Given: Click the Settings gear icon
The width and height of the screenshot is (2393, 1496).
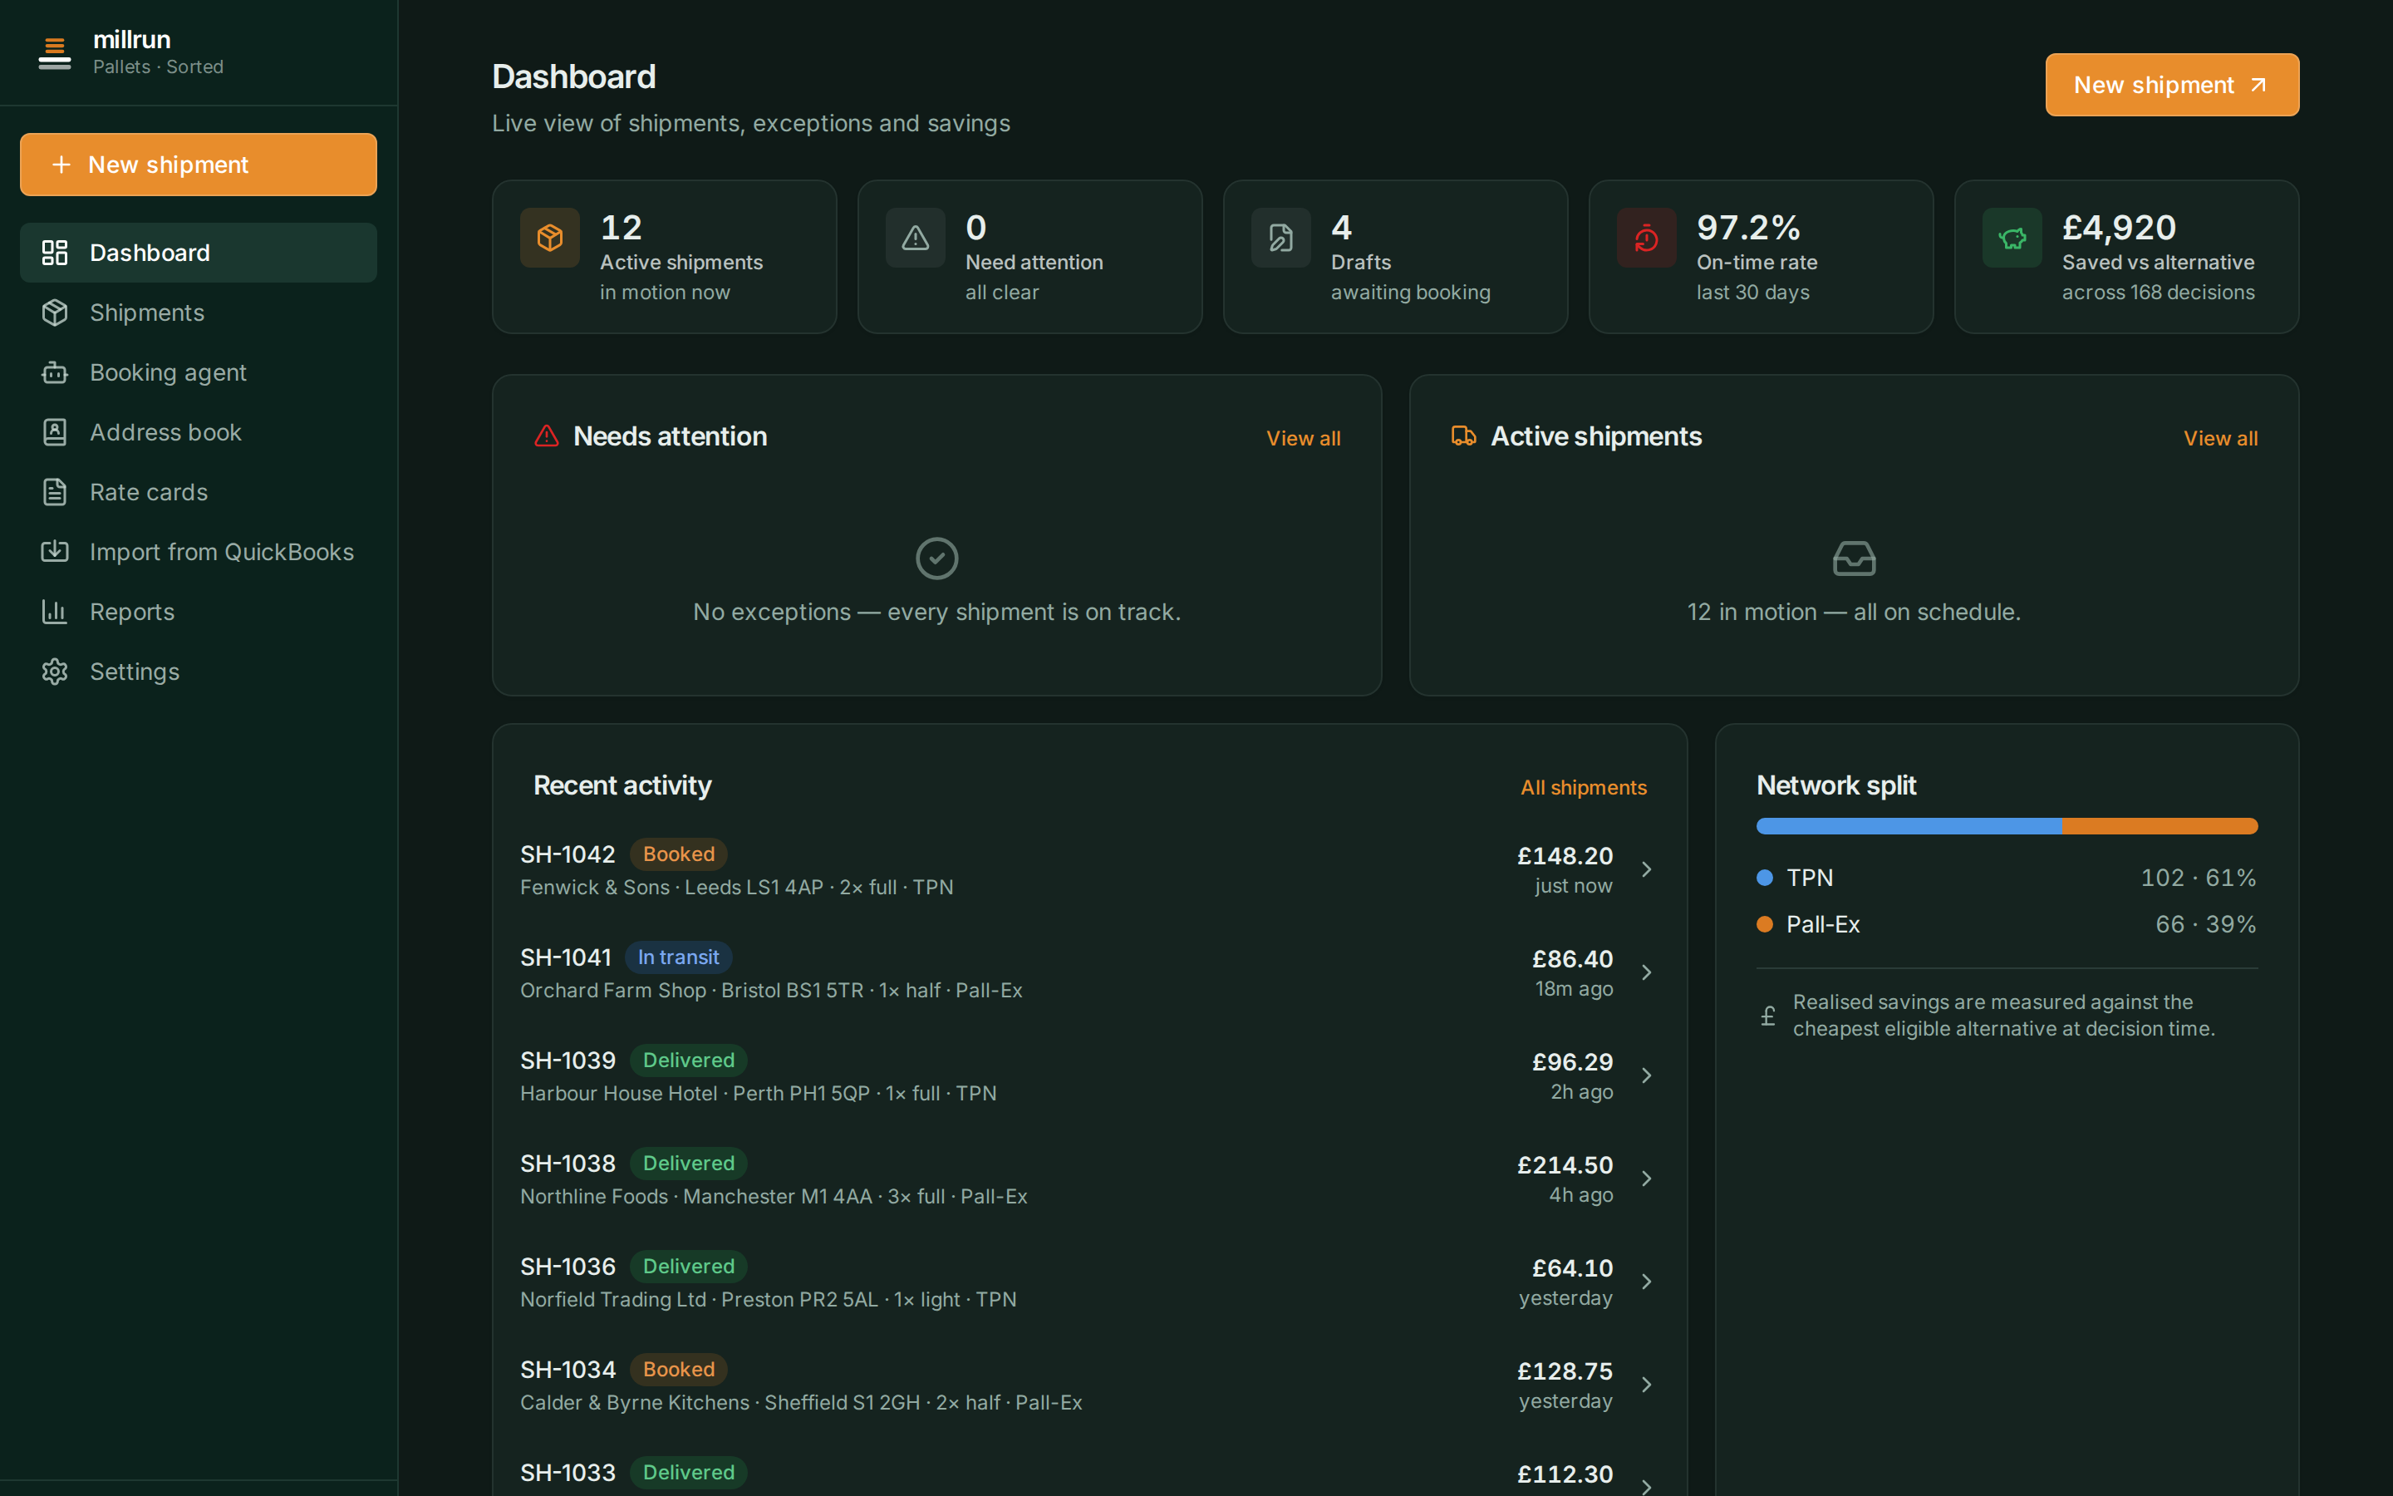Looking at the screenshot, I should coord(54,672).
